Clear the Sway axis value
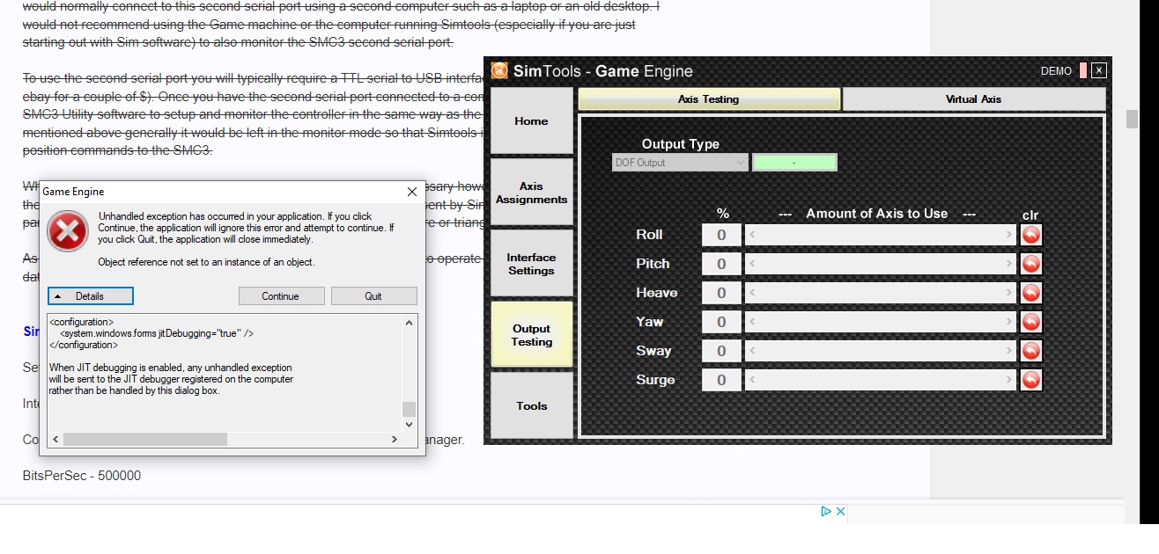The width and height of the screenshot is (1159, 554). (x=1030, y=351)
